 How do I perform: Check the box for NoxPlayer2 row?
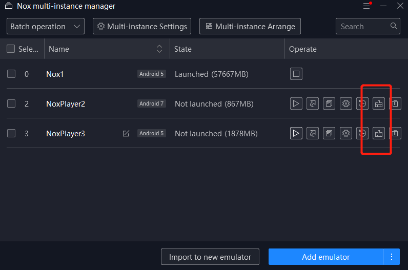pyautogui.click(x=11, y=103)
